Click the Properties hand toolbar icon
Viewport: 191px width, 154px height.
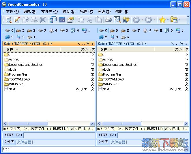point(71,20)
